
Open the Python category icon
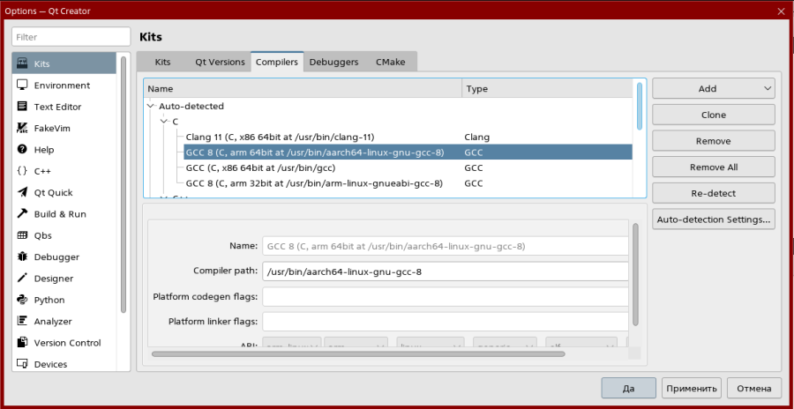(22, 300)
